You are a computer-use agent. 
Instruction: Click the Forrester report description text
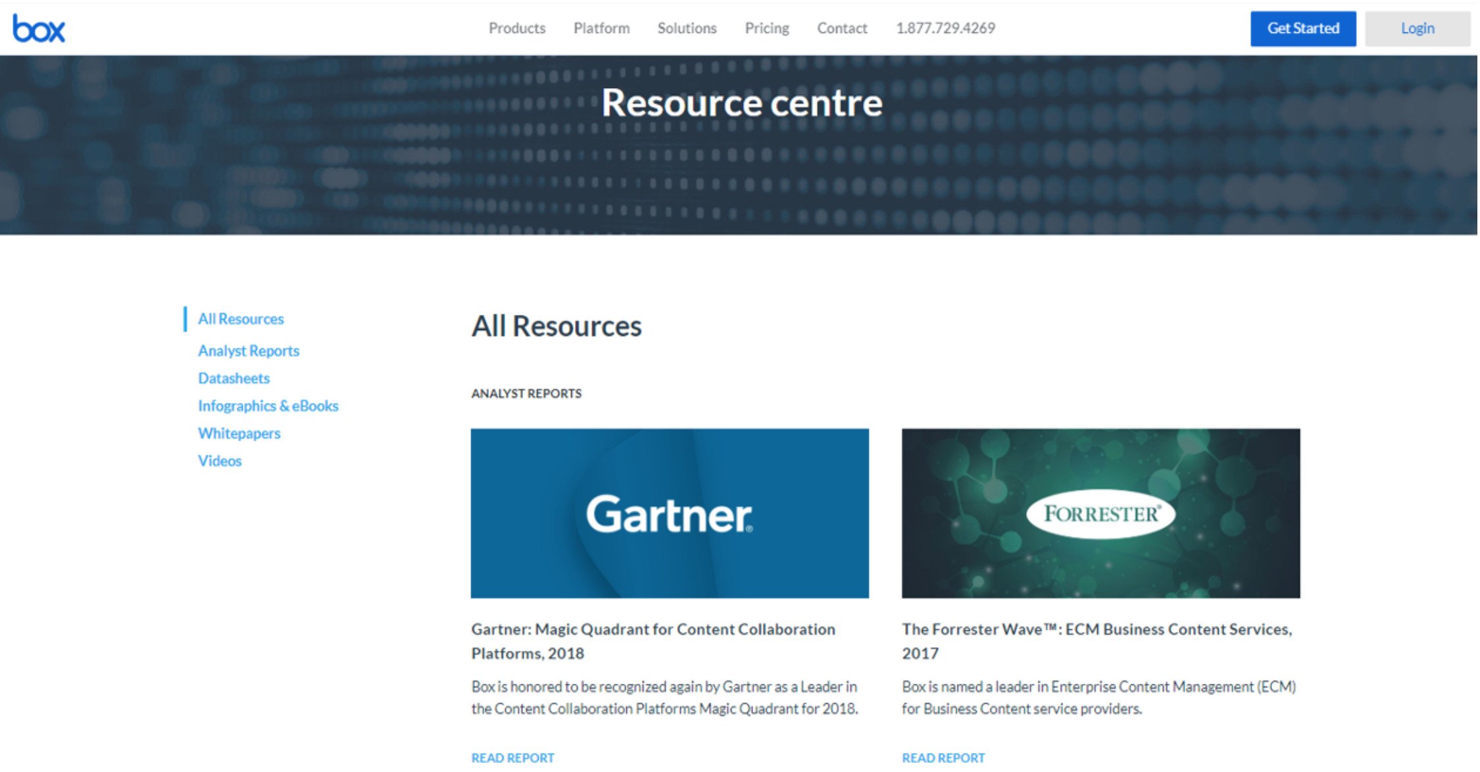1098,698
